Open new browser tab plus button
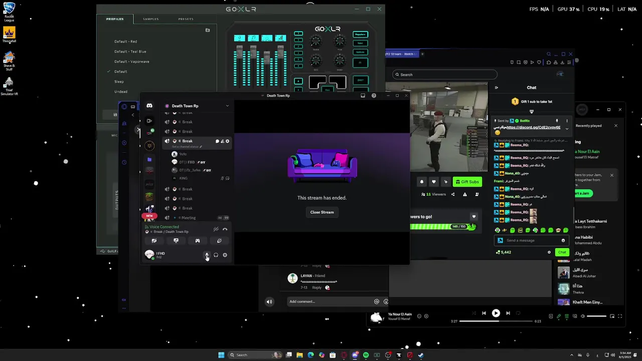The image size is (642, 361). [x=422, y=54]
